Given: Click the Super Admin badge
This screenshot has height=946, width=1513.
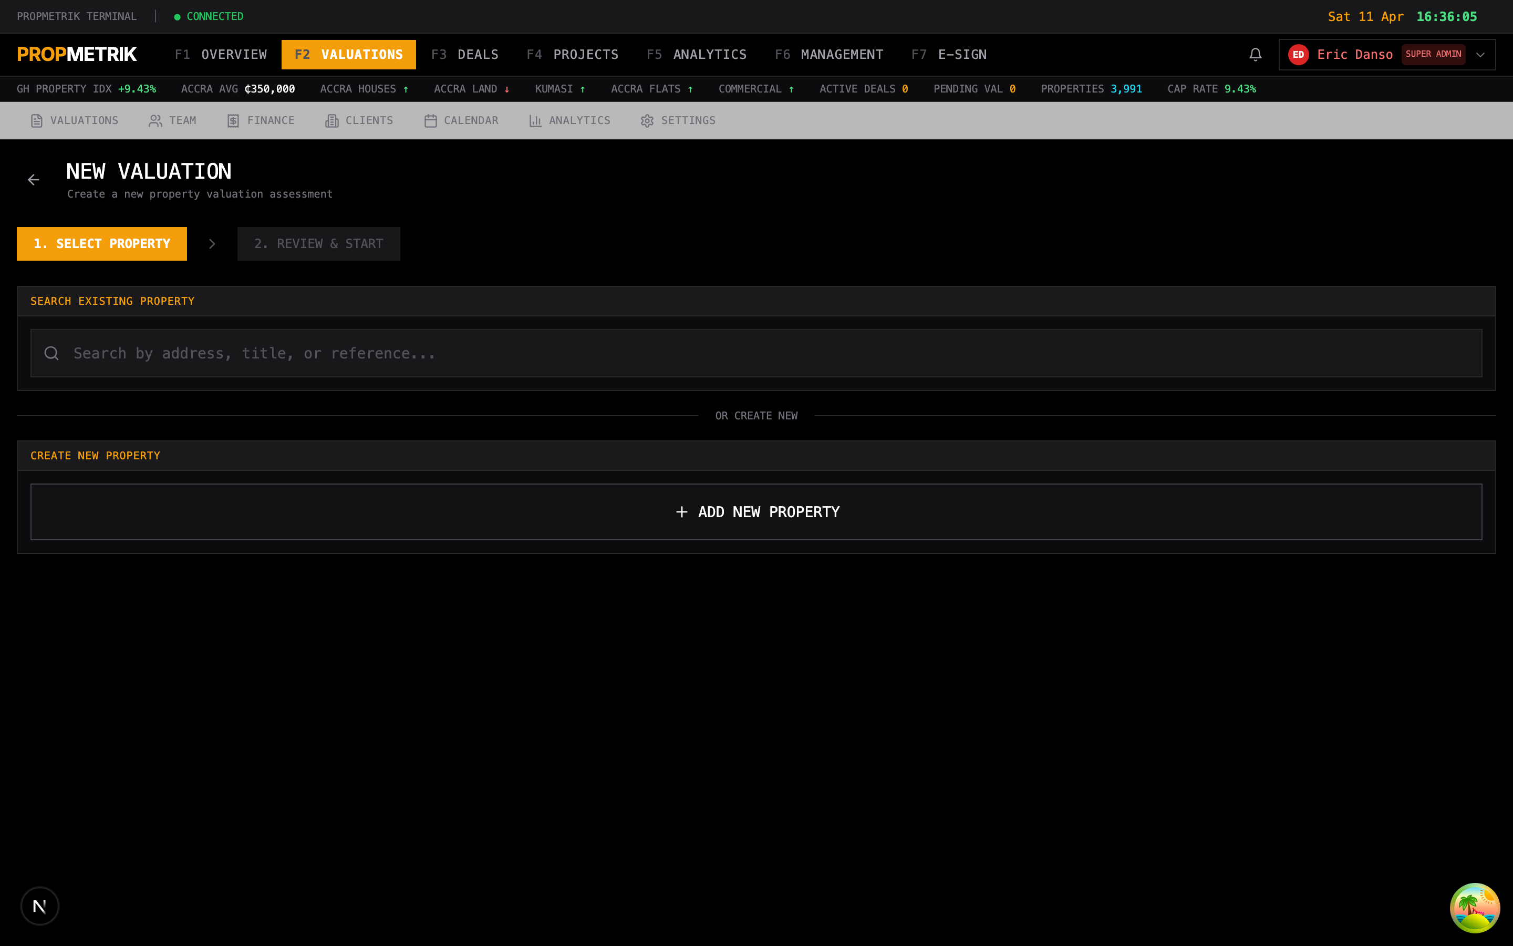Looking at the screenshot, I should coord(1433,55).
